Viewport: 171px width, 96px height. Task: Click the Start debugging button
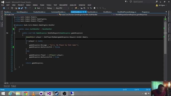[37, 8]
